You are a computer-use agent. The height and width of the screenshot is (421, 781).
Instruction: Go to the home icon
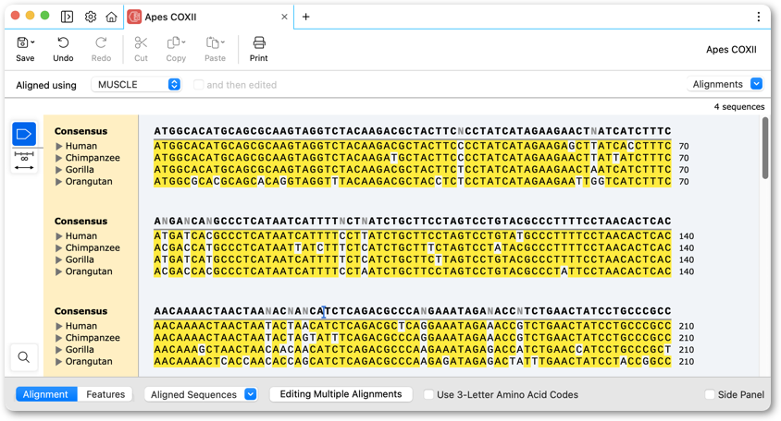point(112,17)
